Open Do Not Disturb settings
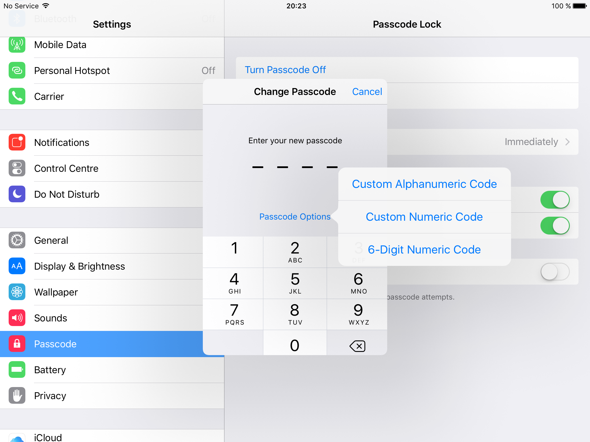This screenshot has width=590, height=442. coord(111,194)
